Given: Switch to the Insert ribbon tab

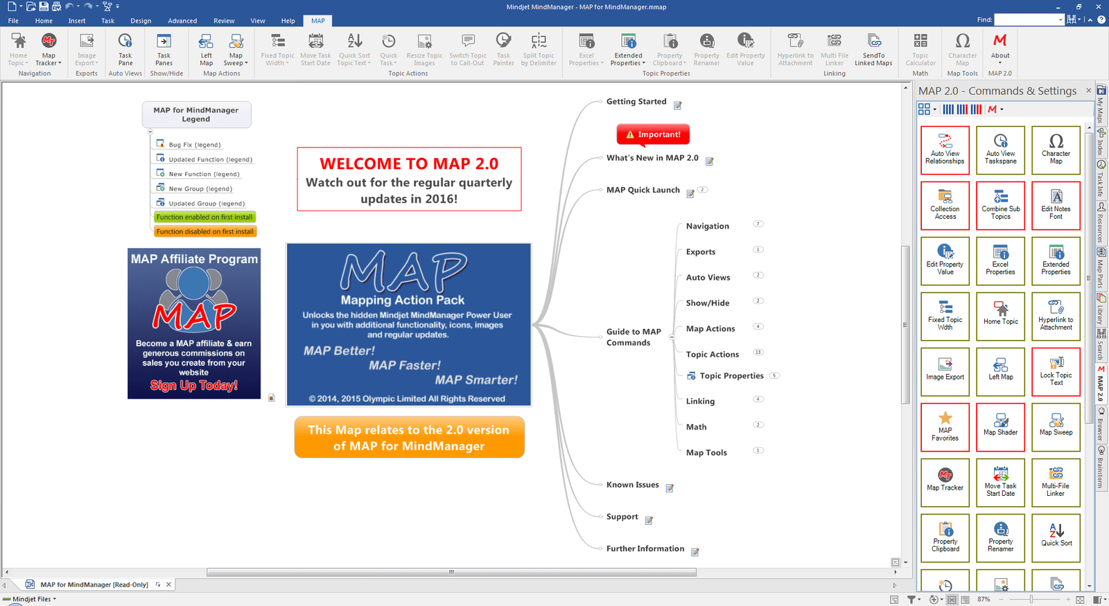Looking at the screenshot, I should point(77,21).
